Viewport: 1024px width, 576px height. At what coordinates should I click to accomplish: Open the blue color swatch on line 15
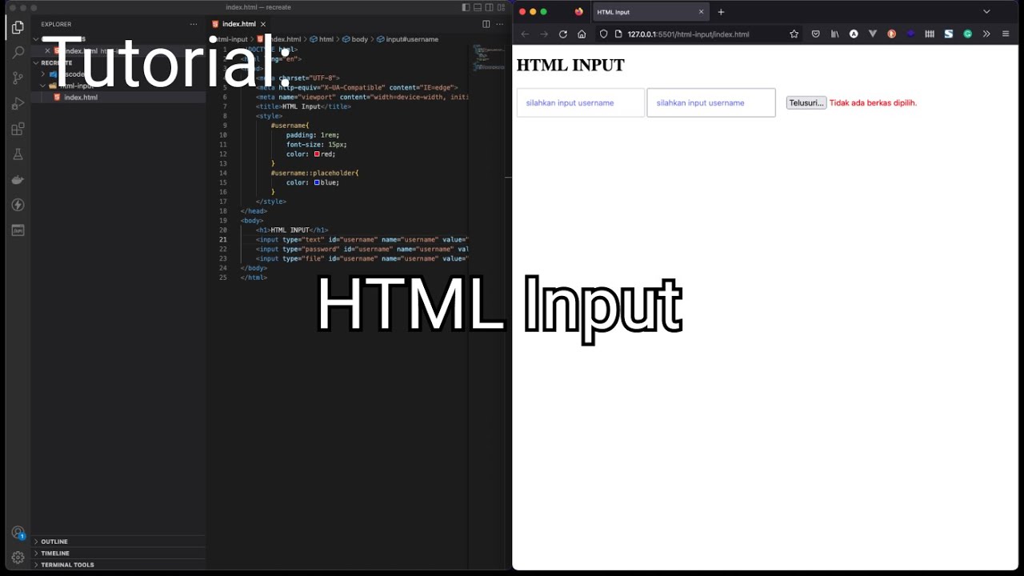coord(317,182)
